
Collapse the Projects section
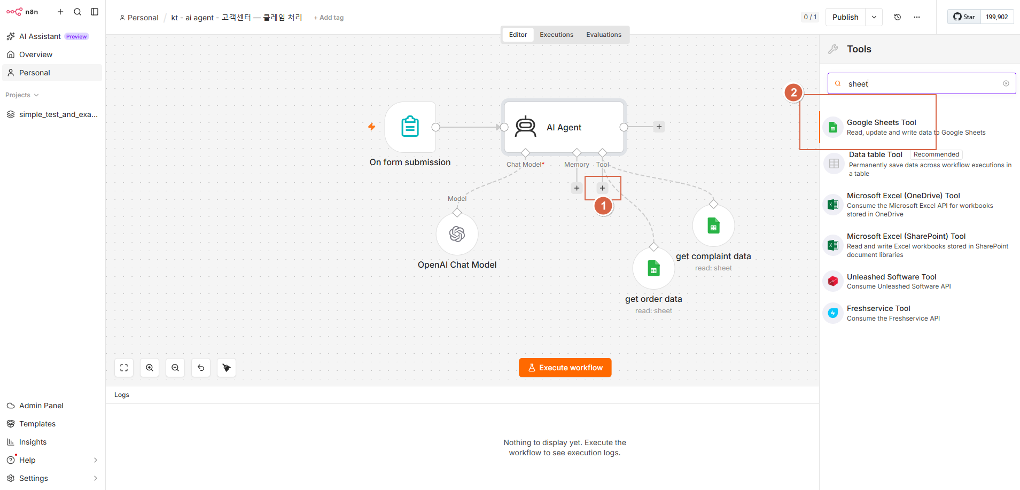[x=22, y=95]
